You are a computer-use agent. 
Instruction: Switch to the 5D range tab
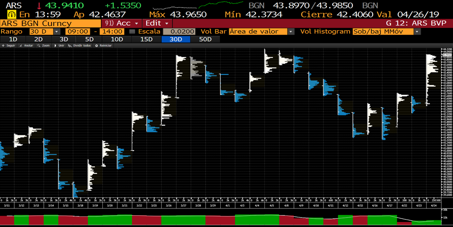[89, 39]
